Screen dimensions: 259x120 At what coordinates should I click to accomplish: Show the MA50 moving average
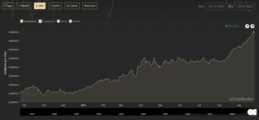[62, 21]
